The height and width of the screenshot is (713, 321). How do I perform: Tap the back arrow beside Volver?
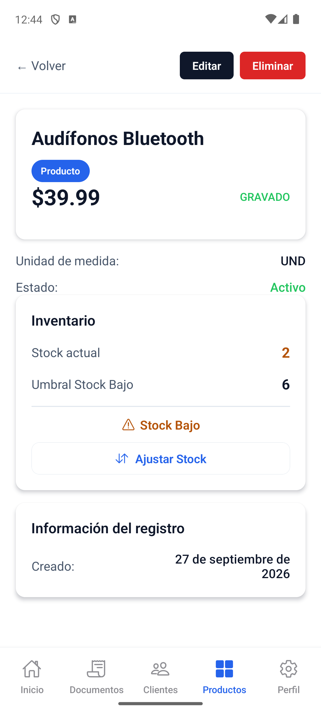pos(22,68)
